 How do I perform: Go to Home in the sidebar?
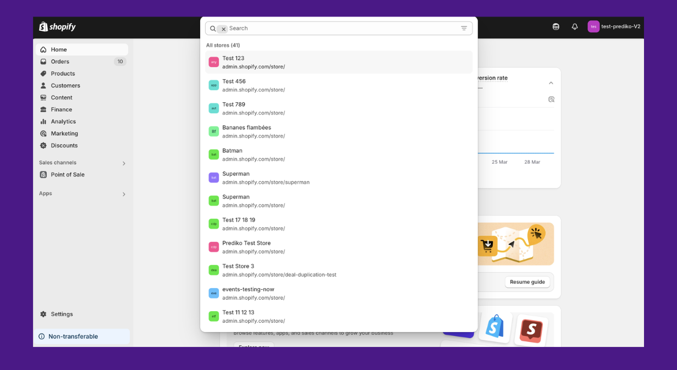[82, 49]
